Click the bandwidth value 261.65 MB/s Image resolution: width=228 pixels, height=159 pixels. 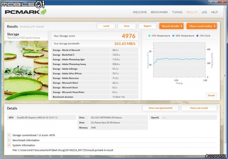coord(125,43)
